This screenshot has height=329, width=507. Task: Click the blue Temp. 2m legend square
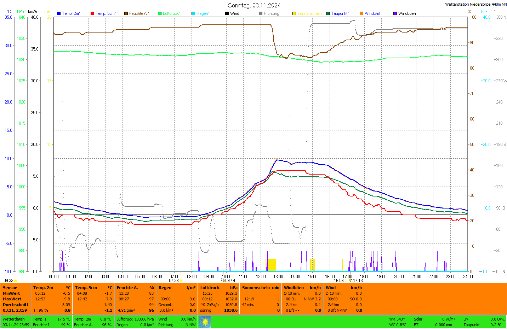pos(59,13)
